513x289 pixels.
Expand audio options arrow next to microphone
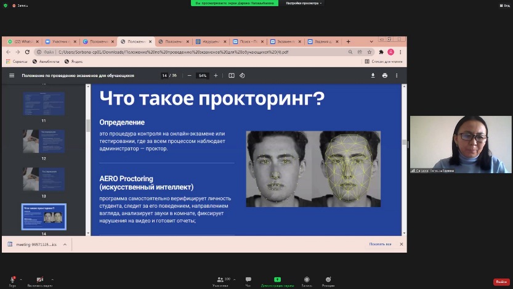(22, 279)
